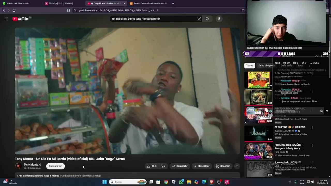Open the TikTok app in the taskbar
The height and width of the screenshot is (186, 331).
coord(227,182)
